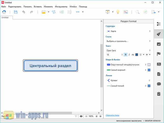Open the Самый жирный border width dropdown
The image size is (164, 123).
pos(126,70)
